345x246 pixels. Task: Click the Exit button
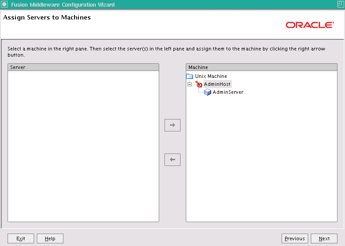(x=21, y=238)
